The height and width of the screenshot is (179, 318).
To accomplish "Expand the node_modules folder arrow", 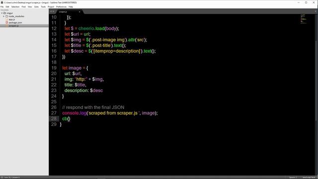I will [x=3, y=16].
